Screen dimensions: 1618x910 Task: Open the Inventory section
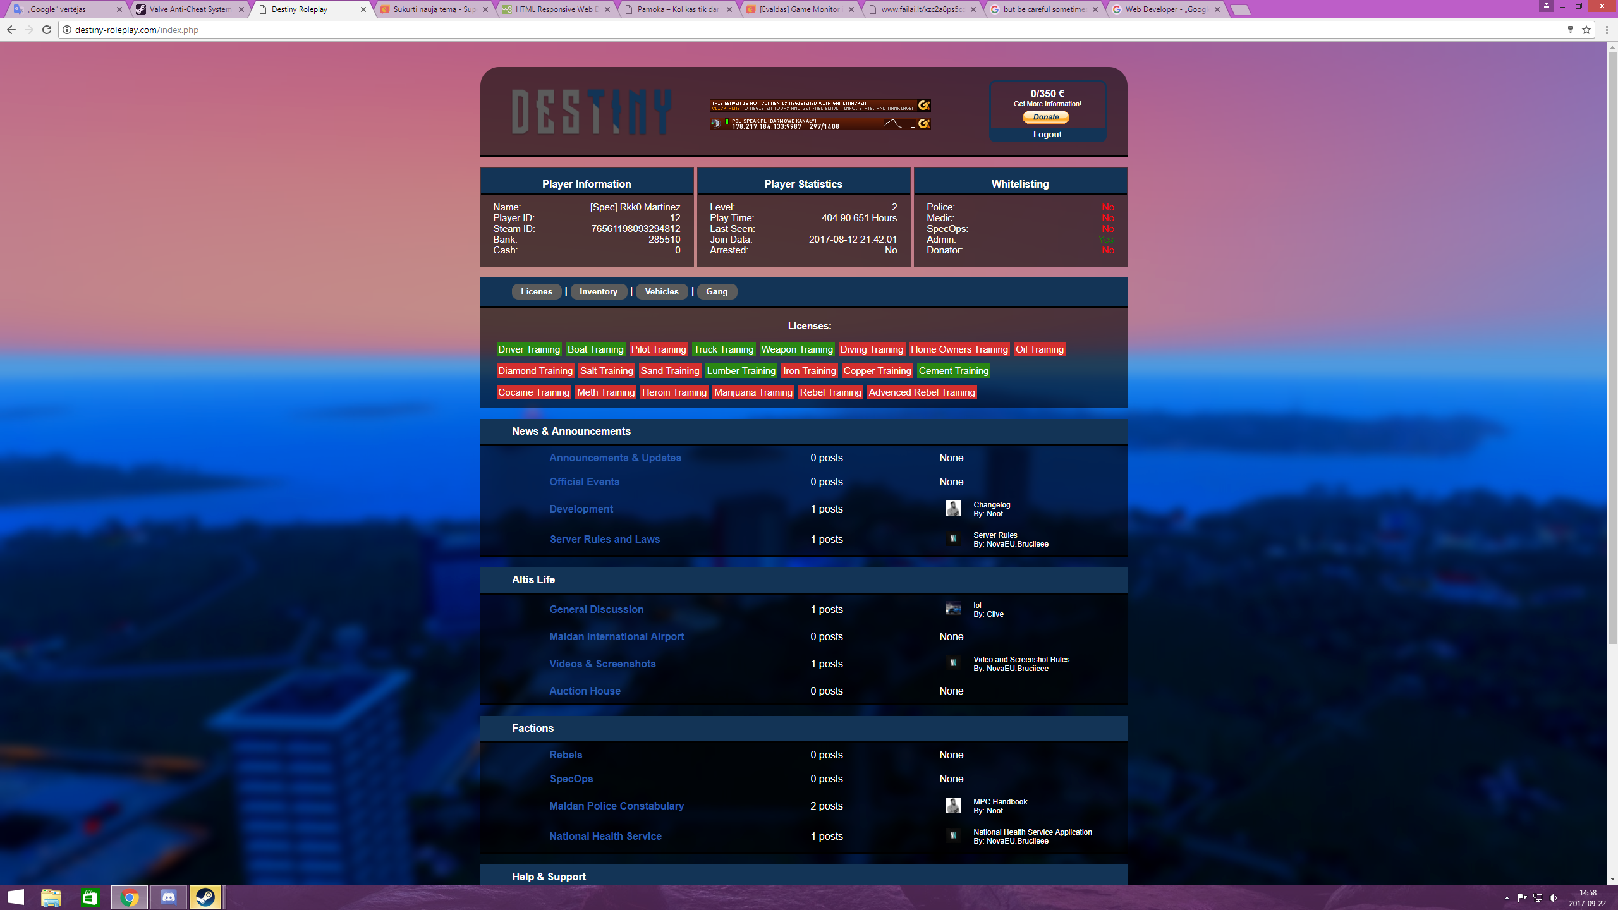coord(599,291)
